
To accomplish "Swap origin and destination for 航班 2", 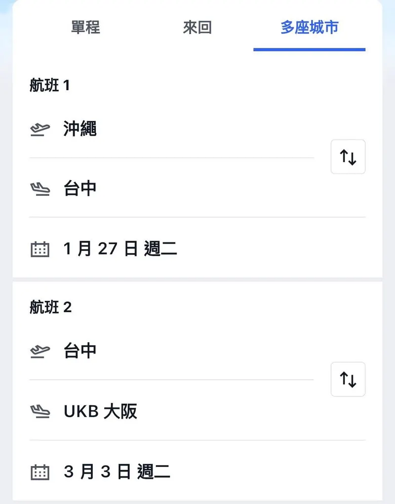I will pyautogui.click(x=348, y=379).
